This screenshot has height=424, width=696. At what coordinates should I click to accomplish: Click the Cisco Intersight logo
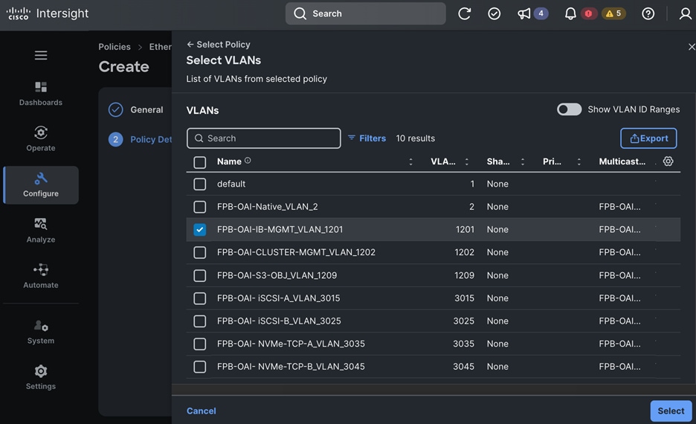pos(48,13)
